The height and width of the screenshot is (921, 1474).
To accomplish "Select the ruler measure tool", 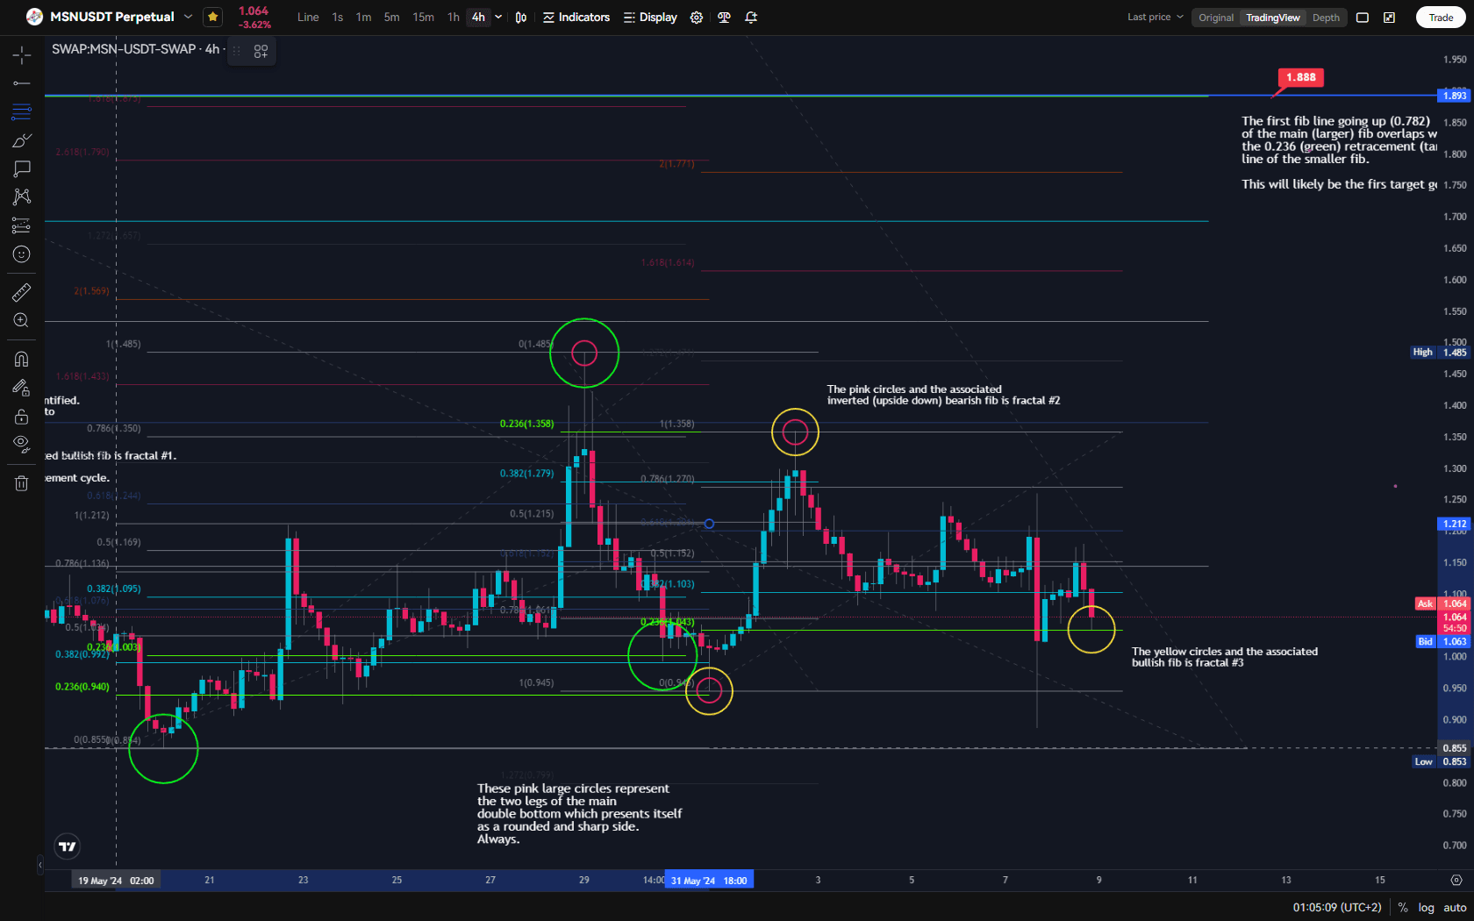I will [22, 292].
